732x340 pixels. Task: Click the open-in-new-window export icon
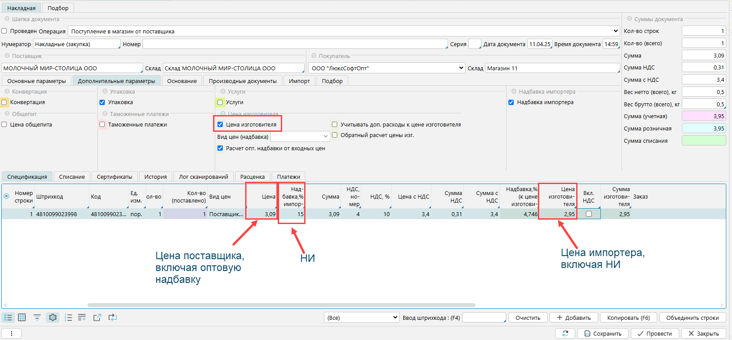pyautogui.click(x=97, y=318)
